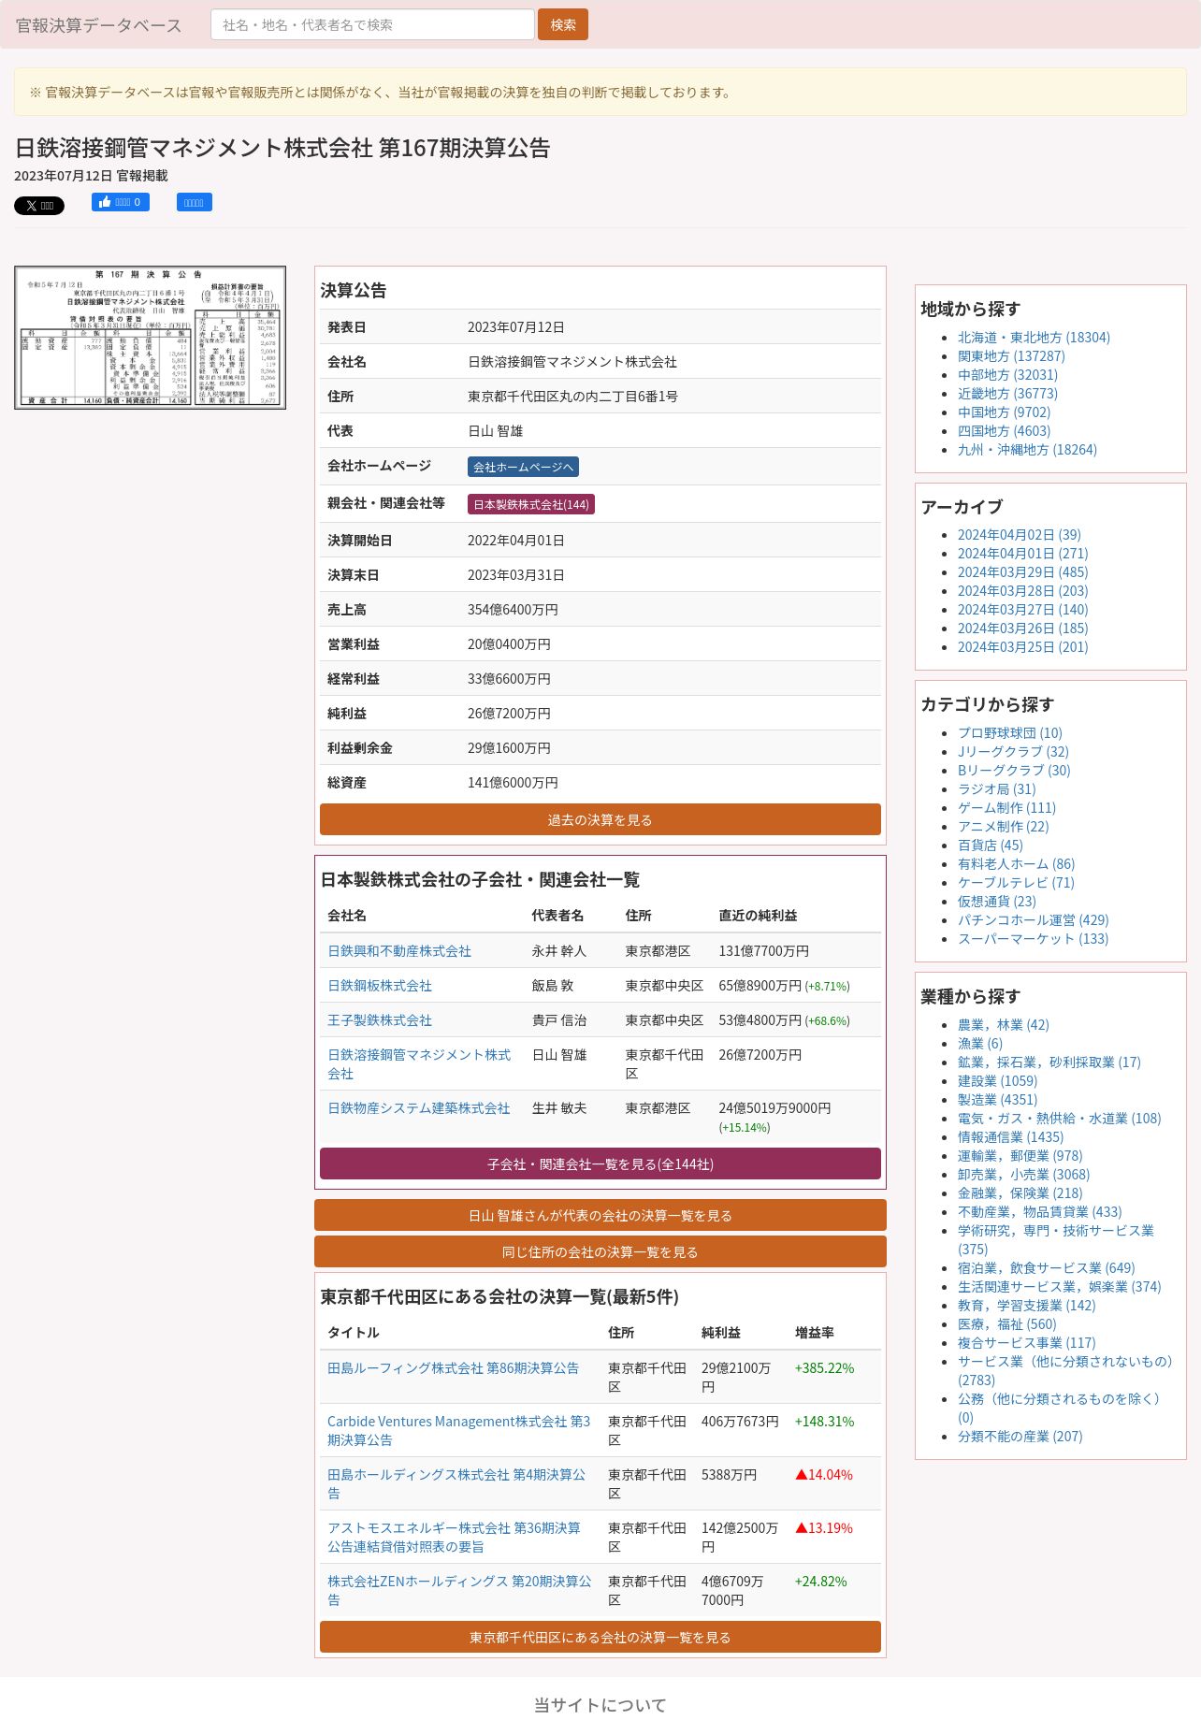Focus the company name search field
Image resolution: width=1201 pixels, height=1720 pixels.
click(372, 24)
